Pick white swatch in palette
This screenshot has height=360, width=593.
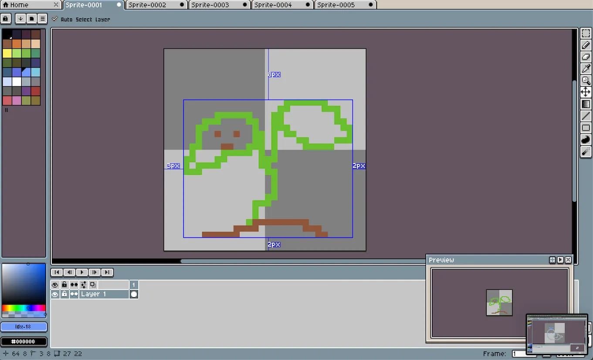click(x=17, y=82)
